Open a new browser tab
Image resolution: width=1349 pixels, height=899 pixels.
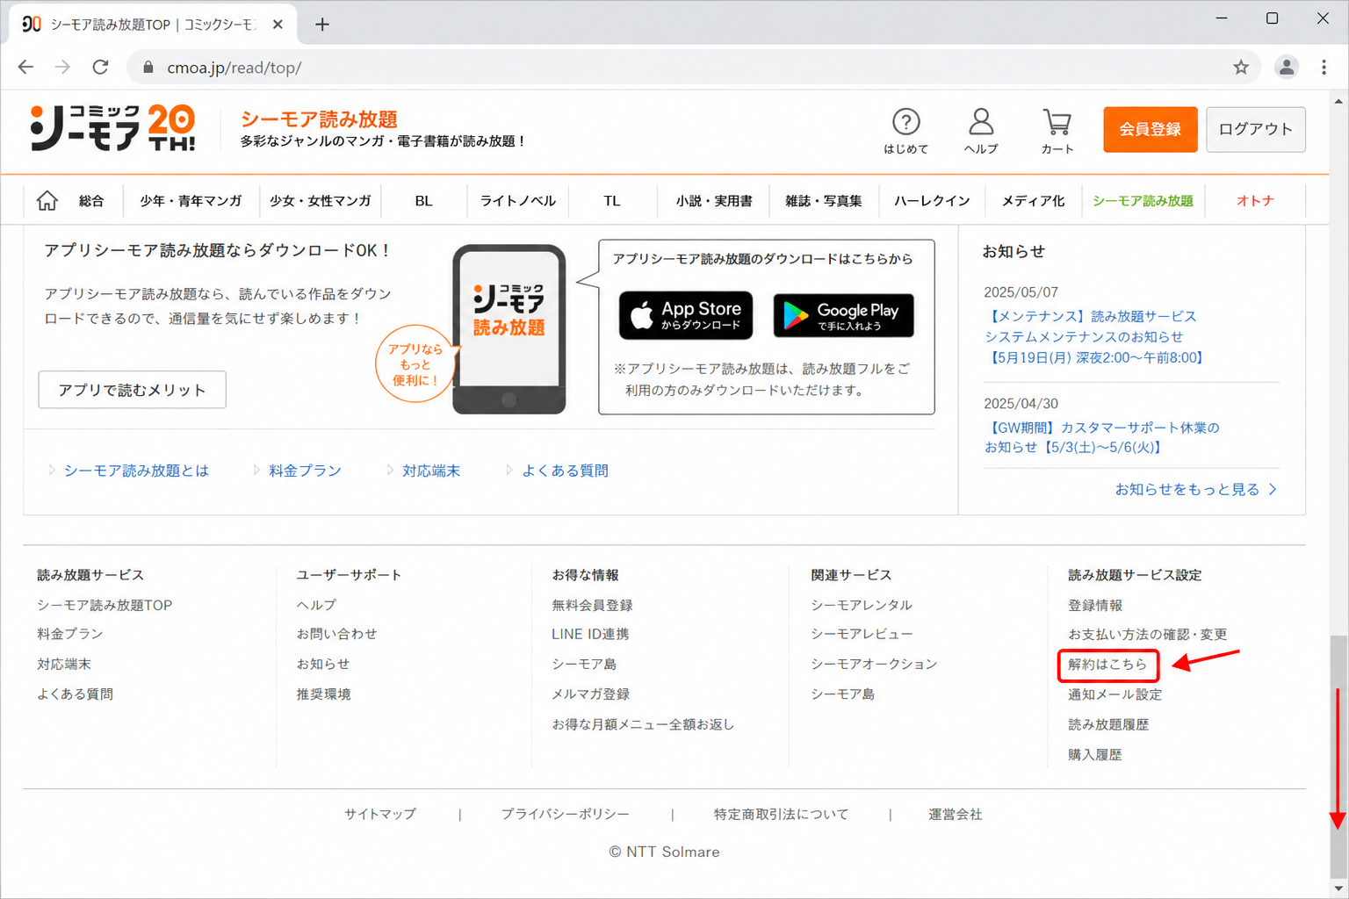(322, 25)
